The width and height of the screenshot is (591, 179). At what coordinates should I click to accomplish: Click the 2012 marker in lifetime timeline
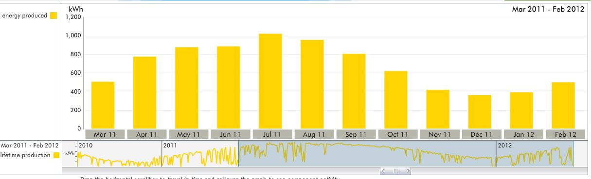point(505,145)
